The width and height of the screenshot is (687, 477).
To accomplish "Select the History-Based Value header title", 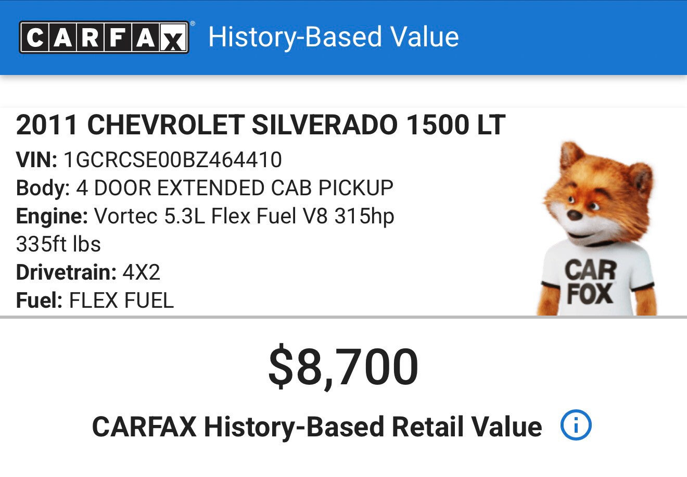I will pyautogui.click(x=333, y=37).
